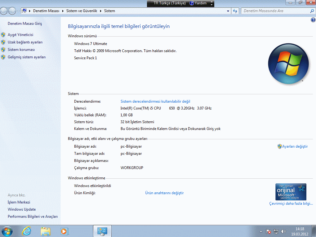Screen dimensions: 316x237
Task: Open the volume speaker icon
Action: 283,231
